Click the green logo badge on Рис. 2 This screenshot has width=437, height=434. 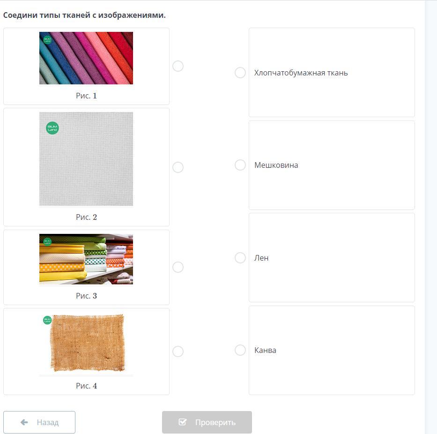(x=52, y=128)
